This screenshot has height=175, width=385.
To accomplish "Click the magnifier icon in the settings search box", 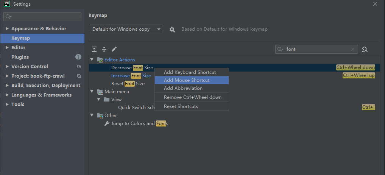I will 8,17.
